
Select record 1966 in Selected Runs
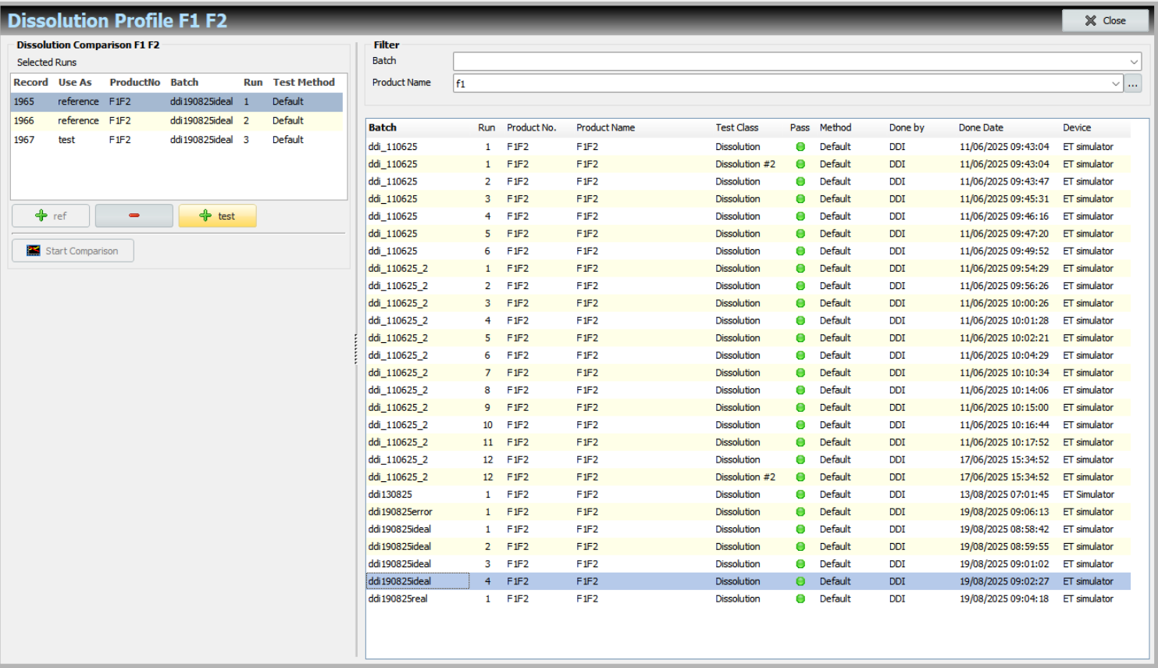coord(176,120)
